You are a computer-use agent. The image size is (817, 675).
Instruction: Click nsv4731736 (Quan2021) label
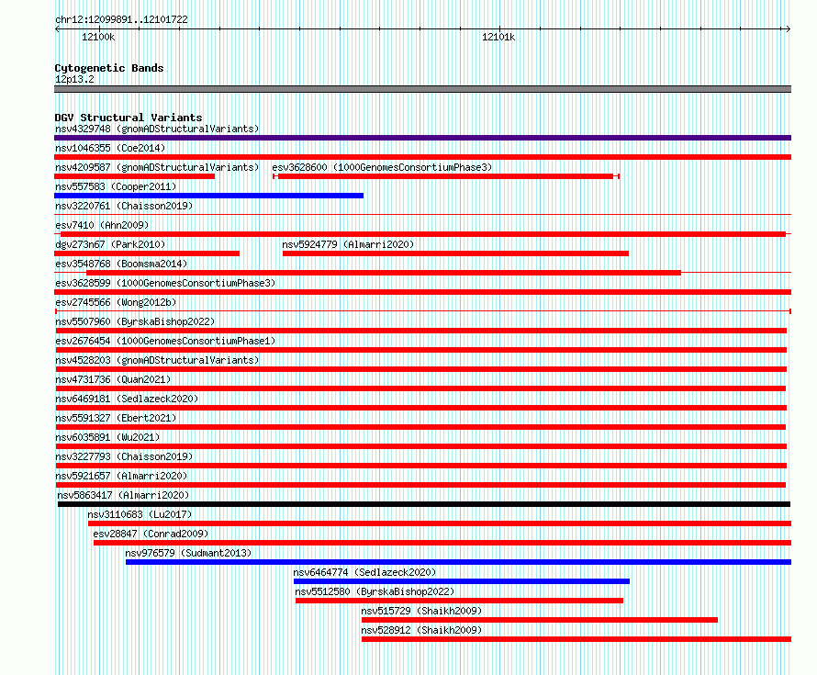click(x=113, y=379)
